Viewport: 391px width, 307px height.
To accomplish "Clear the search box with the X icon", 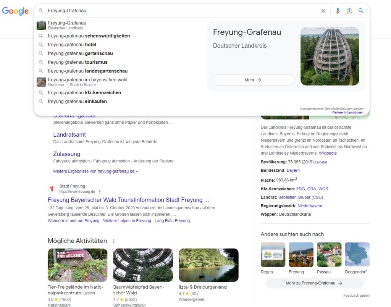I will [323, 11].
